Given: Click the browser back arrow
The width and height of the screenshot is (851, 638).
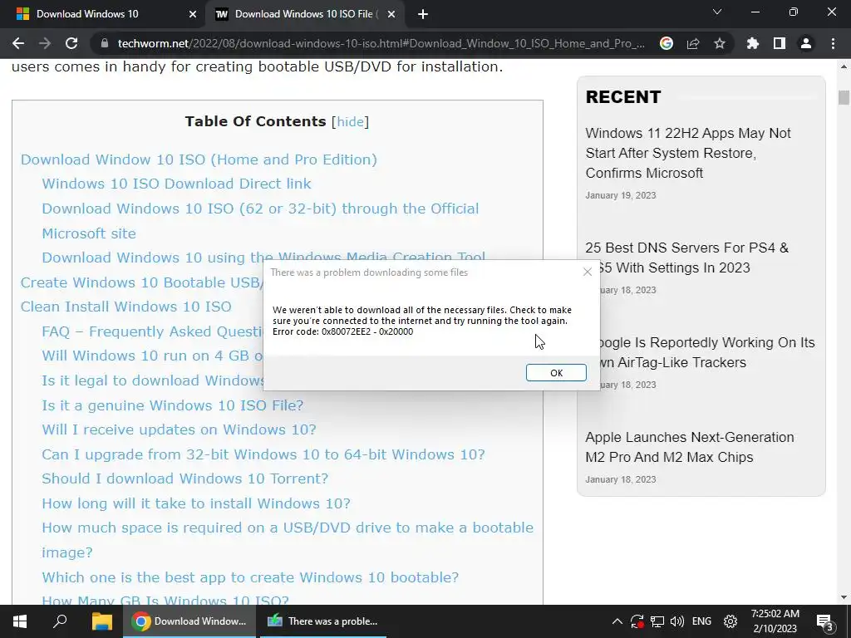Looking at the screenshot, I should point(18,43).
